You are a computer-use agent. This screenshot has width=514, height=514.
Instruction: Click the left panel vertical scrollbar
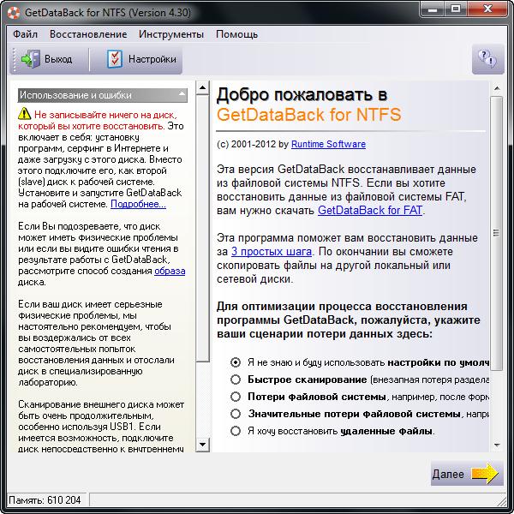pyautogui.click(x=203, y=257)
